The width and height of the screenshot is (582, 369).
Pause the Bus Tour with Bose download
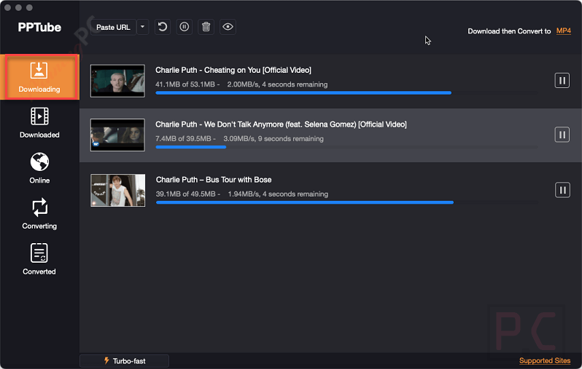tap(562, 190)
